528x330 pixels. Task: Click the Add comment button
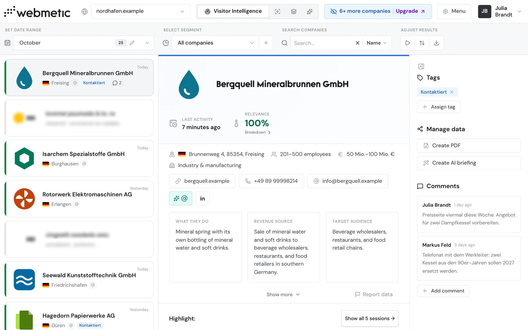coord(443,291)
